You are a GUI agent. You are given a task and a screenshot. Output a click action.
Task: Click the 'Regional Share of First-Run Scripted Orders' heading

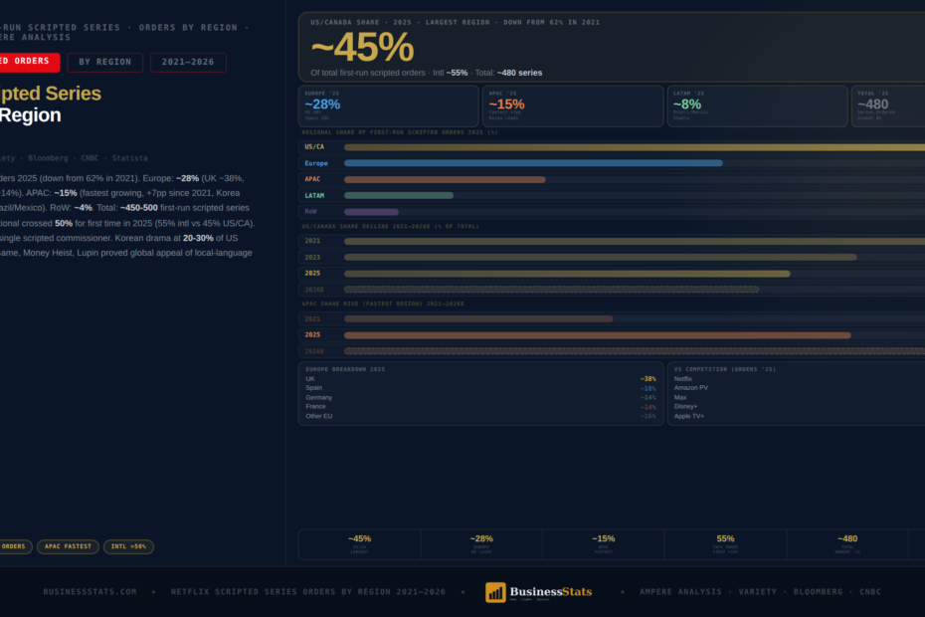point(400,132)
